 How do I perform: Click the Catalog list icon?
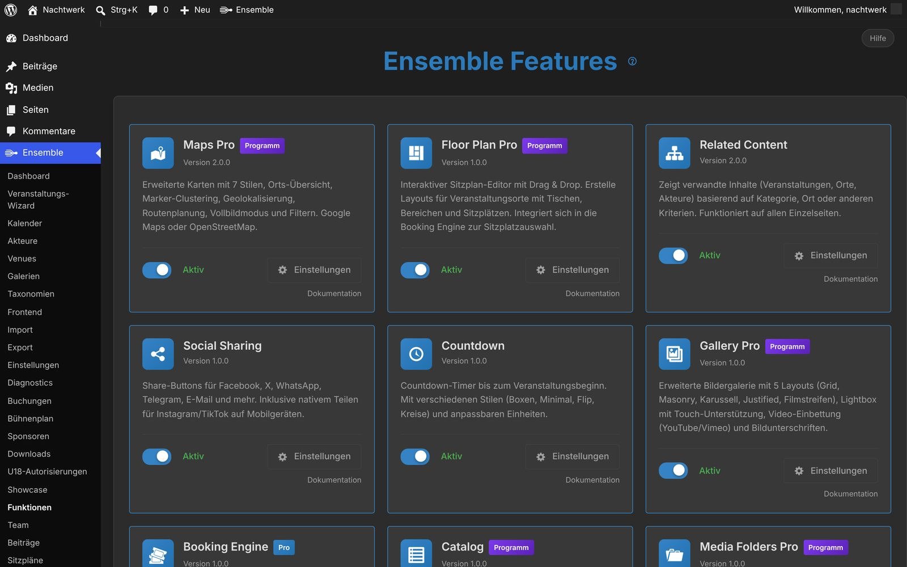click(416, 554)
